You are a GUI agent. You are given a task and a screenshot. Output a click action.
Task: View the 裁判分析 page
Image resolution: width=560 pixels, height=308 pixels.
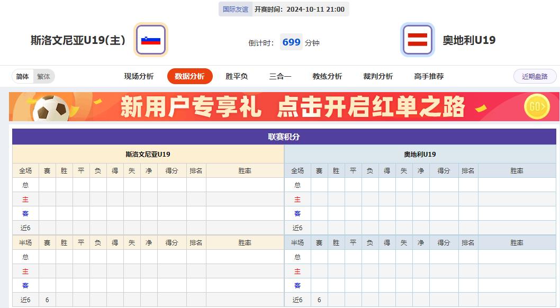point(377,76)
